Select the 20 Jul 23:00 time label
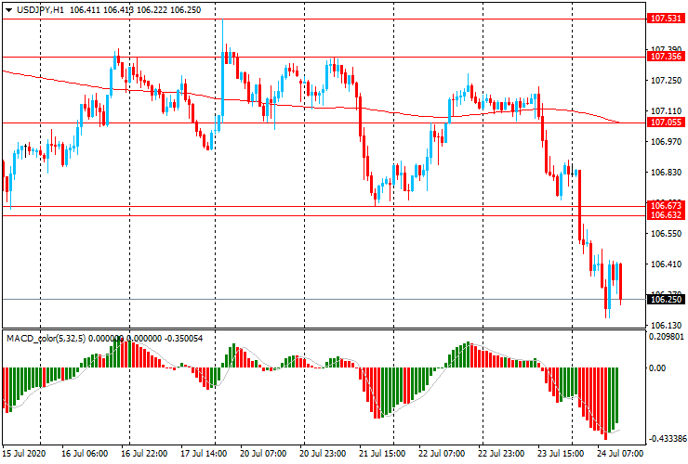The image size is (688, 464). tap(323, 453)
